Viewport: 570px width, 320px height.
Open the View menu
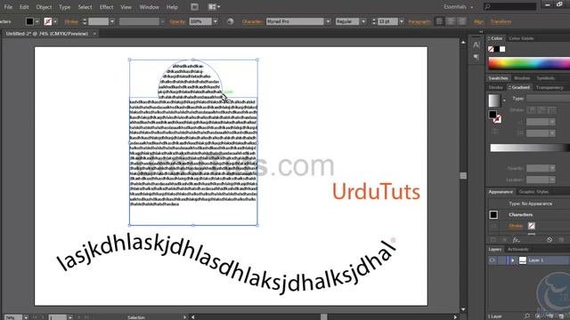(126, 7)
